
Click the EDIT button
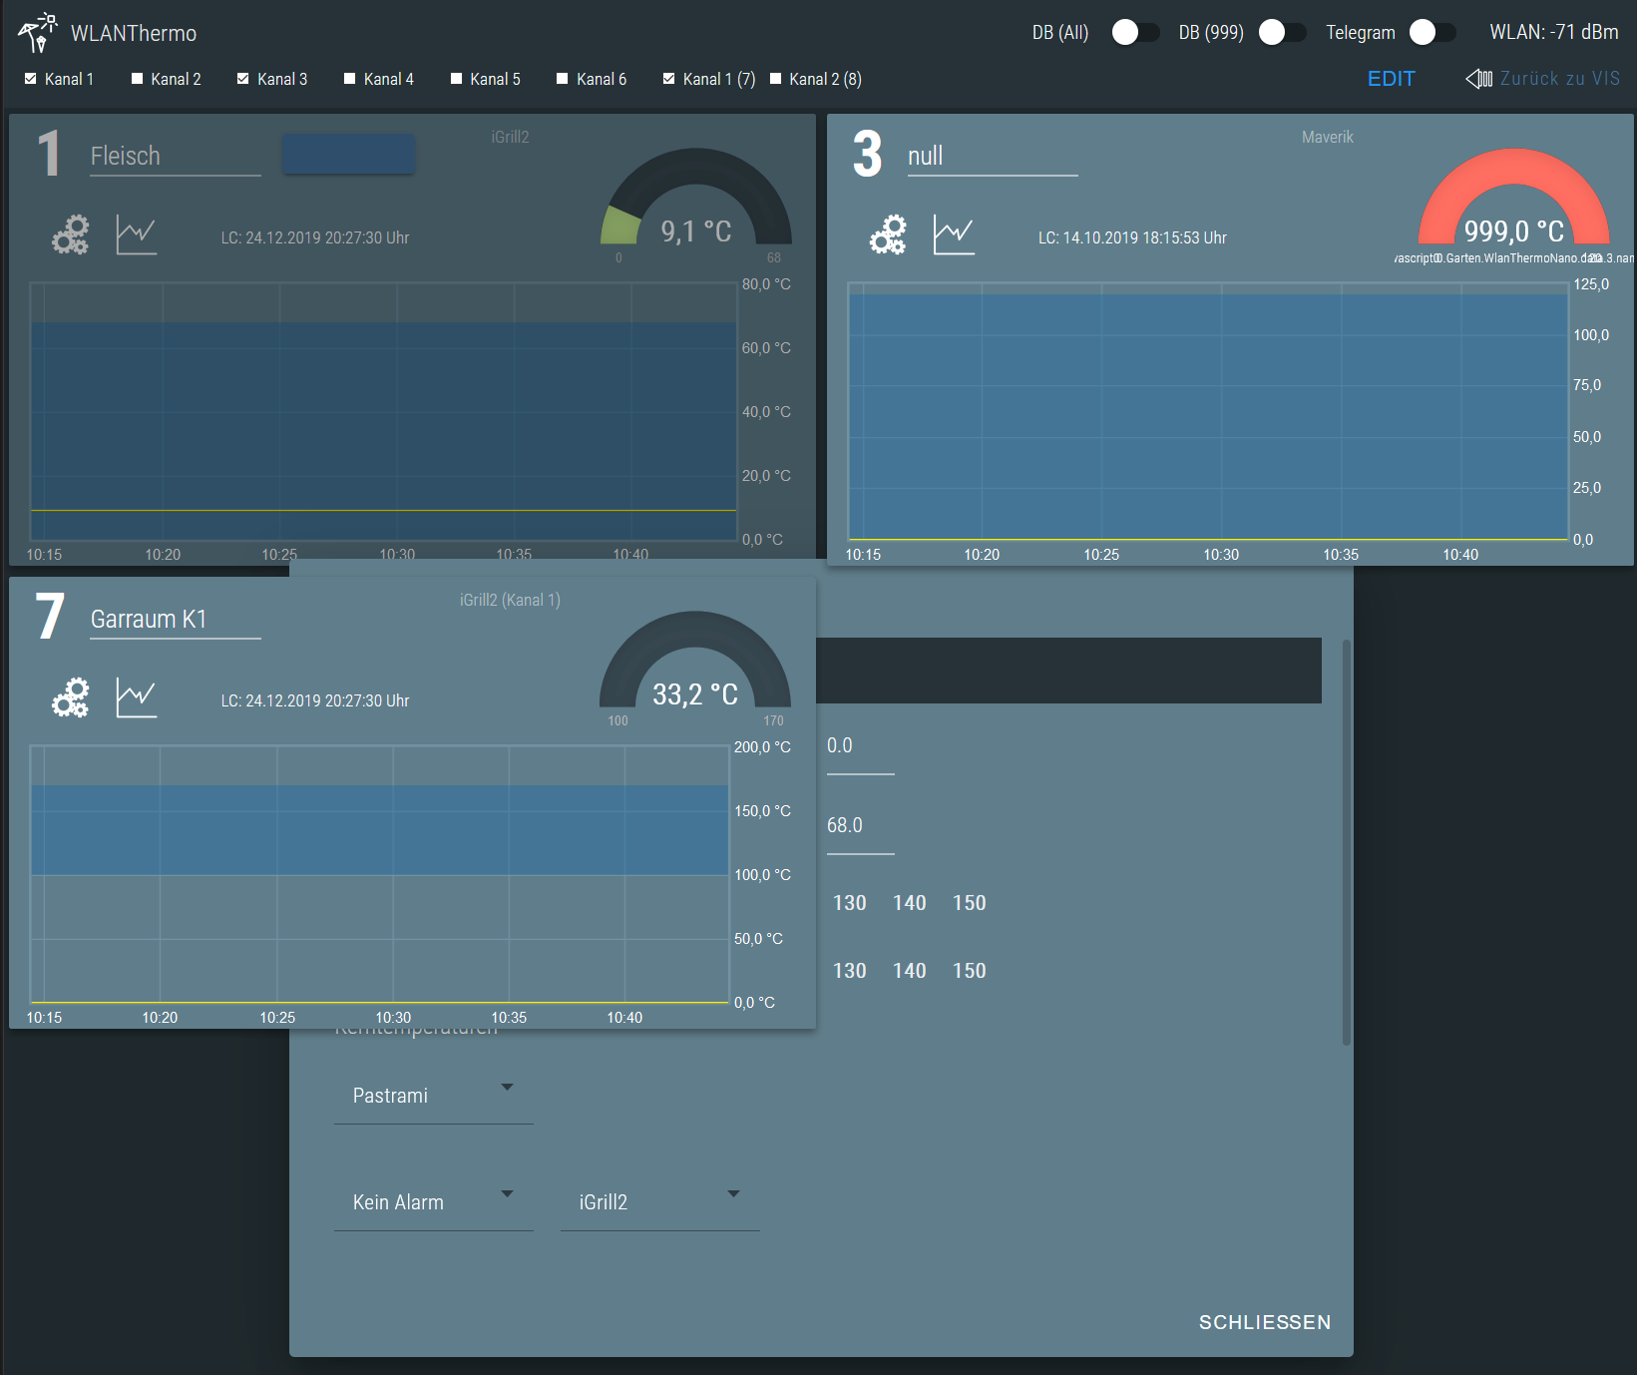point(1391,79)
